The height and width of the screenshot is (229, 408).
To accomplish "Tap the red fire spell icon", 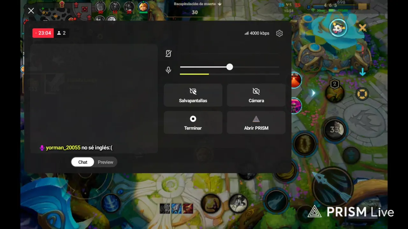I will pyautogui.click(x=295, y=80).
